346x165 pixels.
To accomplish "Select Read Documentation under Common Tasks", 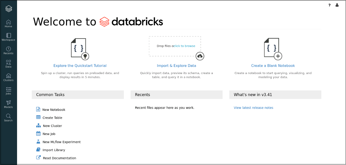I will pos(59,158).
